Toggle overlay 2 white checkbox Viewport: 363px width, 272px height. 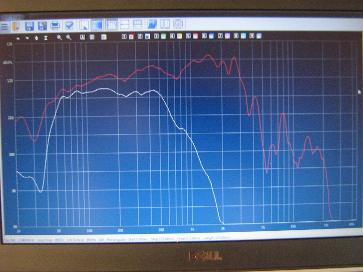(147, 36)
